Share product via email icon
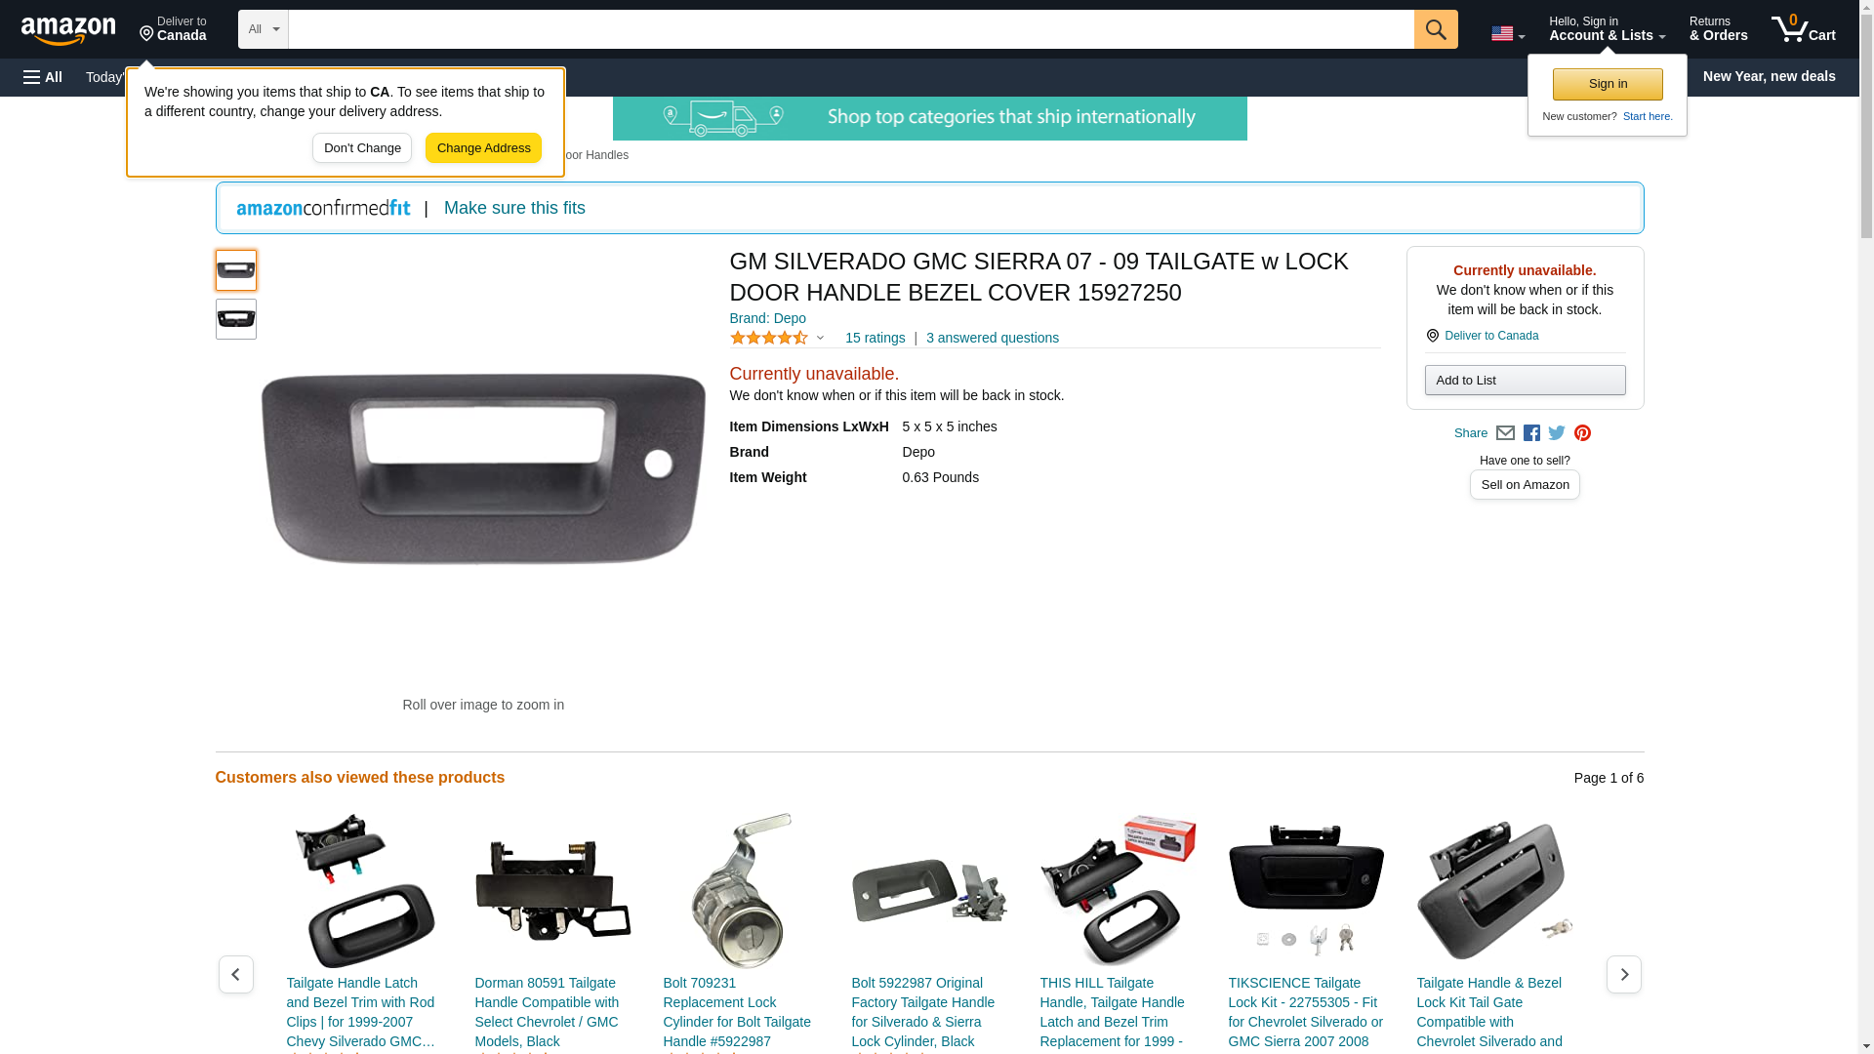Viewport: 1874px width, 1054px height. tap(1505, 433)
